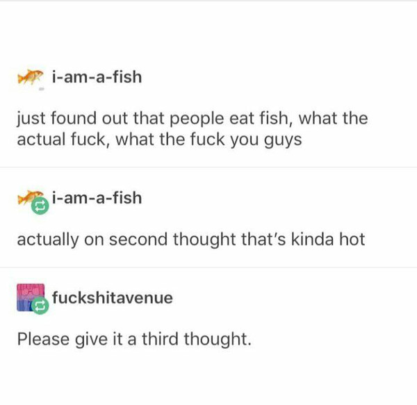Viewport: 417px width, 405px height.
Task: Open the goldfish avatar on the original post
Action: [30, 77]
